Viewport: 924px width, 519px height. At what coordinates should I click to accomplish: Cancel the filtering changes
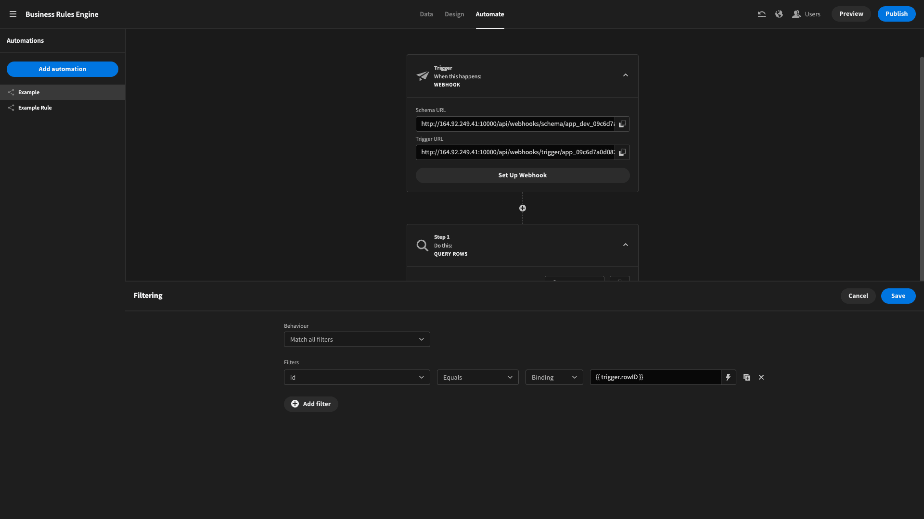pyautogui.click(x=858, y=296)
